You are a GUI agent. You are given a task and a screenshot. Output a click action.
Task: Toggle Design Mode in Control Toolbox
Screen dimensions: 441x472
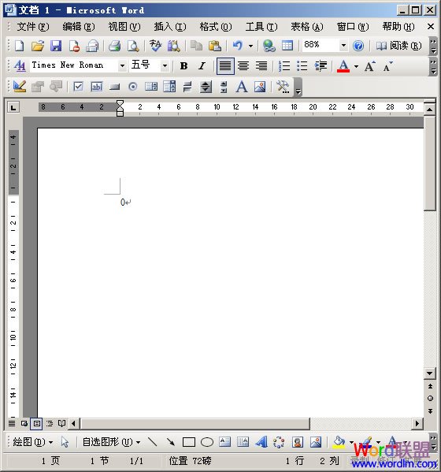click(20, 87)
